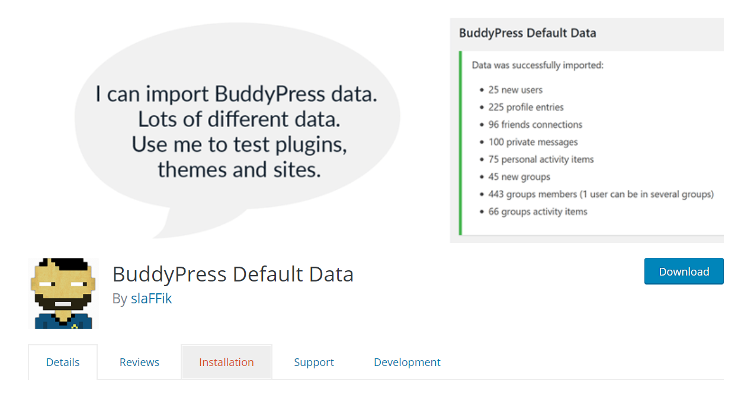
Task: Click the blue Download button
Action: 684,271
